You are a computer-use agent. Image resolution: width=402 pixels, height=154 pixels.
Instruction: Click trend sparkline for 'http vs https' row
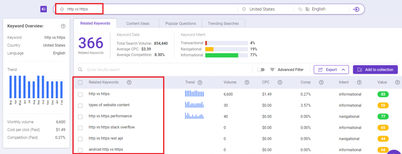195,94
